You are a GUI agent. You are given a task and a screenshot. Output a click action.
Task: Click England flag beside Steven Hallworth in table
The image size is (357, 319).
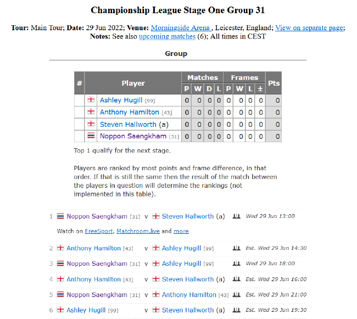click(x=91, y=124)
